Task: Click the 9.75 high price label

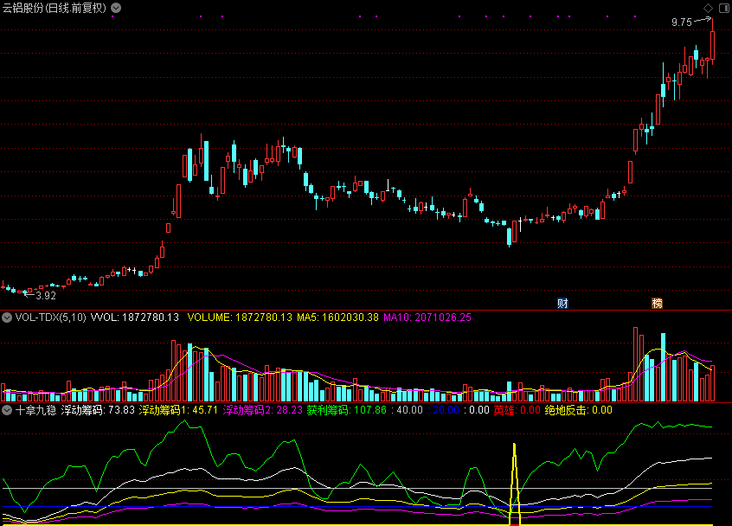Action: pos(682,22)
